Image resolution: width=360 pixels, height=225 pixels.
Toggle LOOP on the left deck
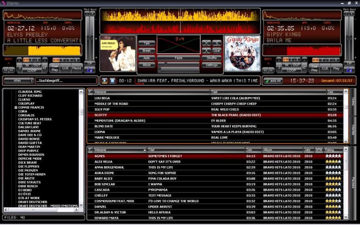31,71
